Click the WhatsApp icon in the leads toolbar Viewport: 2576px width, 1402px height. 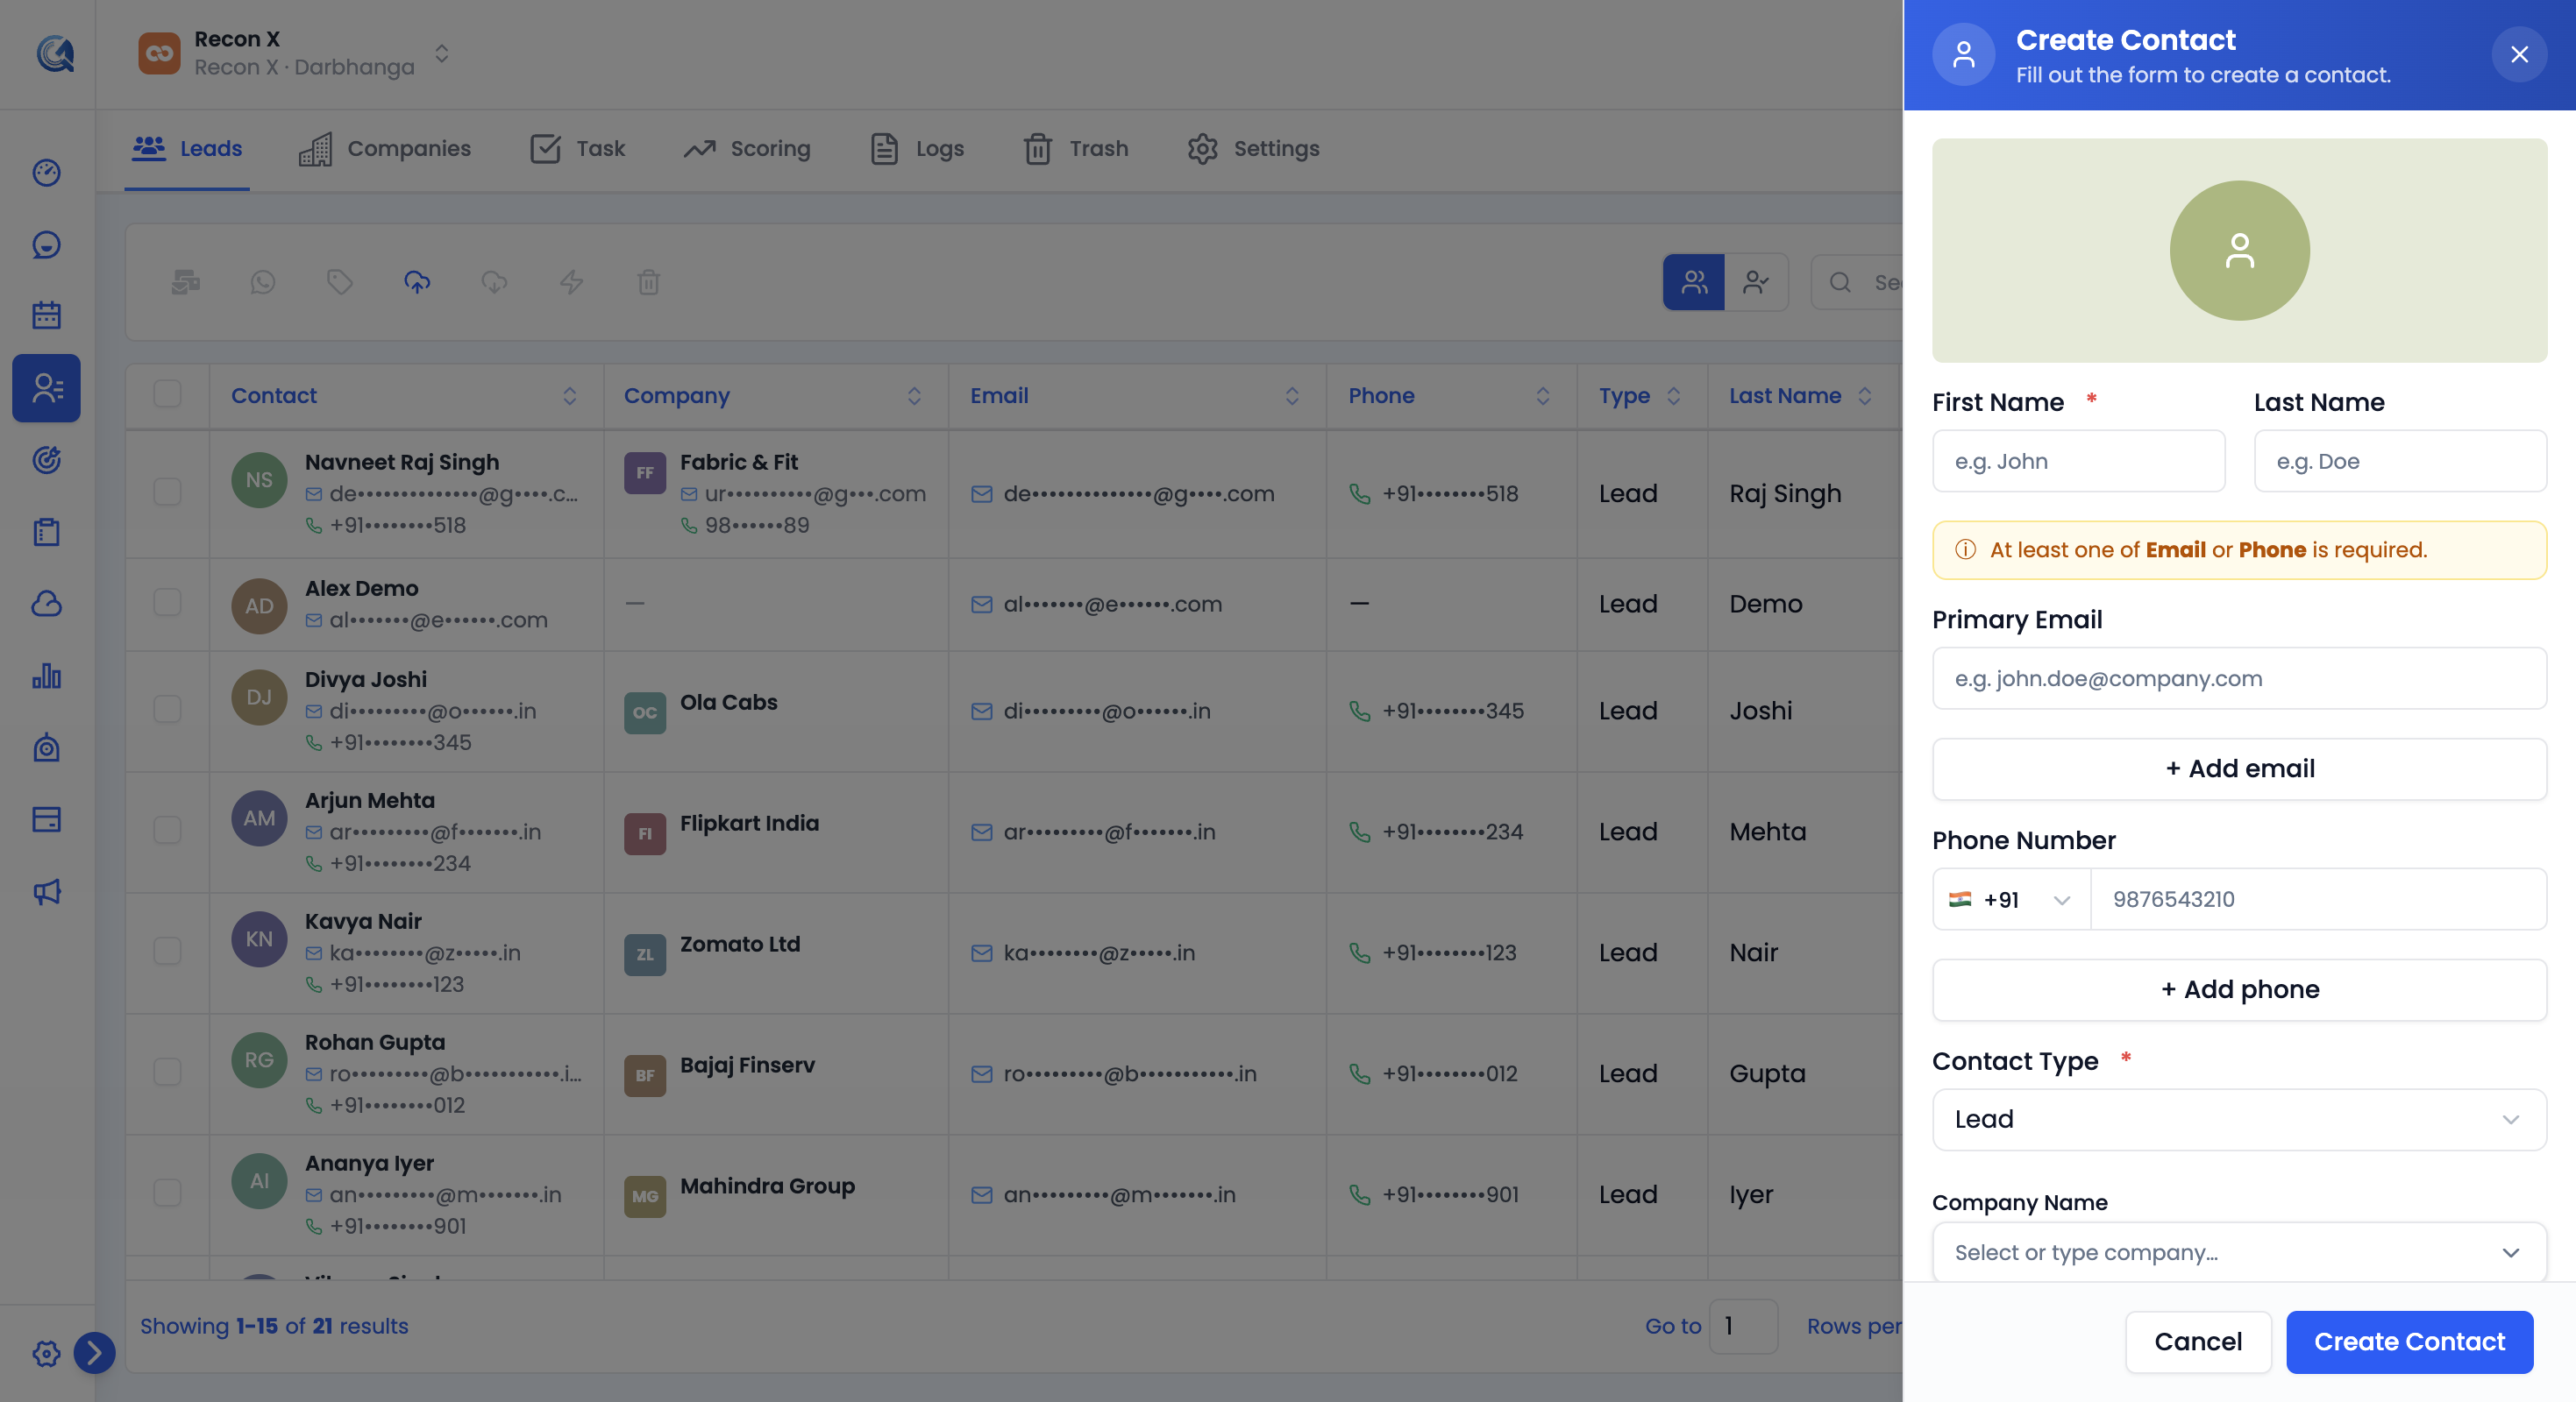(262, 283)
